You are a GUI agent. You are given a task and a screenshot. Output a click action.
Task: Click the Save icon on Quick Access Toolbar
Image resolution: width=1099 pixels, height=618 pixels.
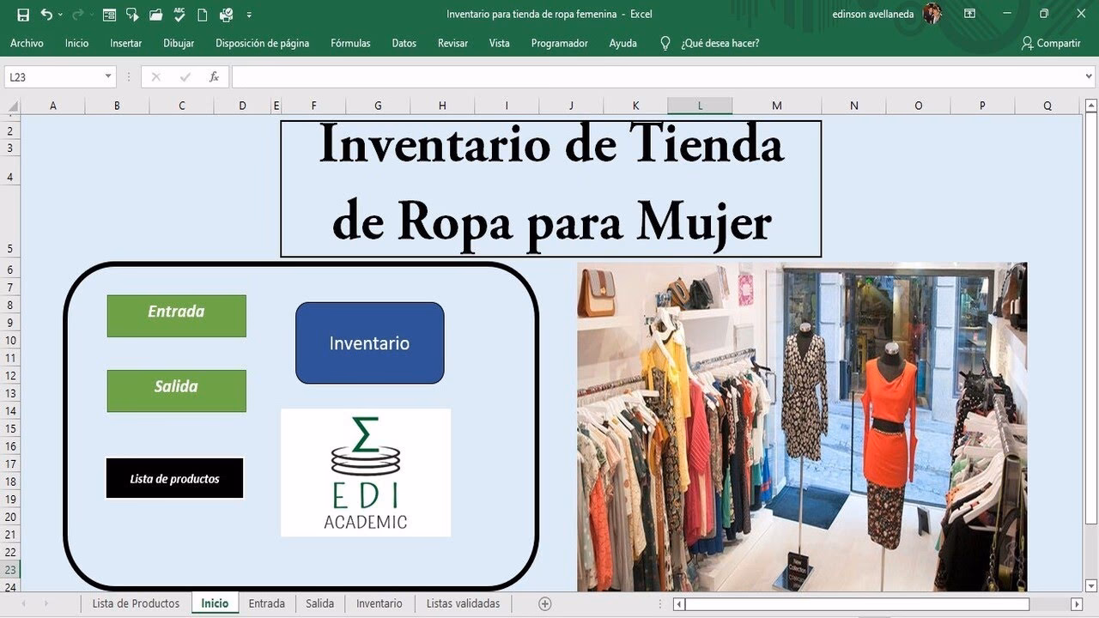(x=22, y=14)
